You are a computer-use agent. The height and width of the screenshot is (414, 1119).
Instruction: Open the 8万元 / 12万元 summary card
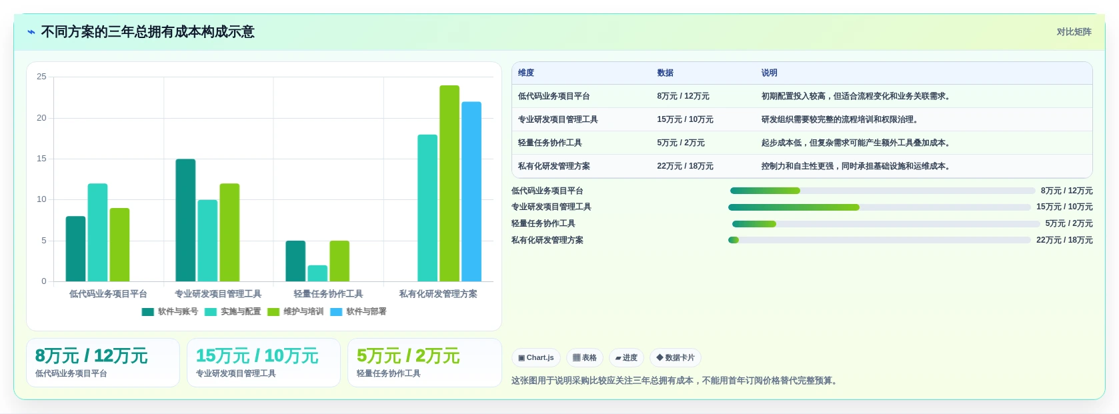(103, 363)
